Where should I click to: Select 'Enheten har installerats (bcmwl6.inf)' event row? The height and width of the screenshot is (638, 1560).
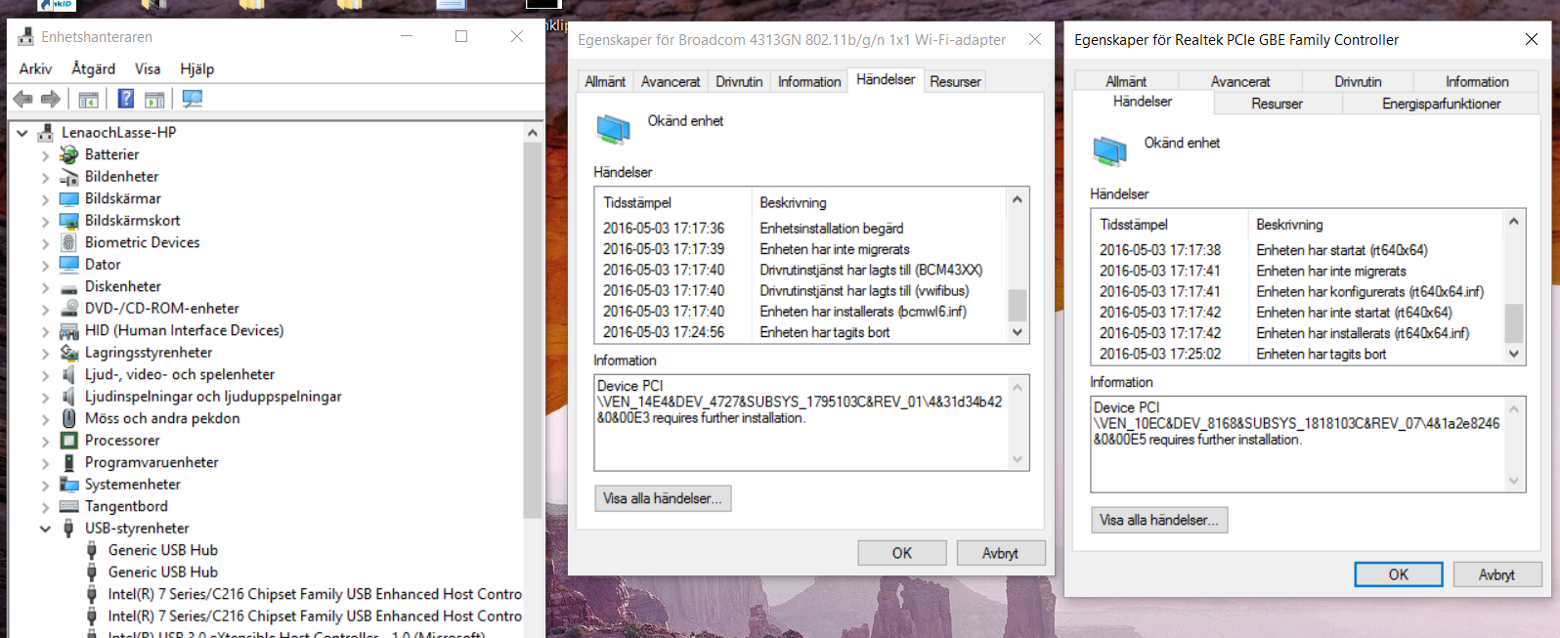[x=801, y=312]
